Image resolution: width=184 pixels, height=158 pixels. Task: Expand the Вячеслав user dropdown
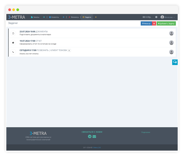(x=170, y=17)
